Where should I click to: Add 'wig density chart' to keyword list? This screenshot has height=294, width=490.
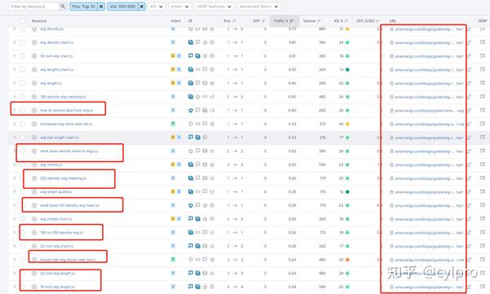coord(34,42)
